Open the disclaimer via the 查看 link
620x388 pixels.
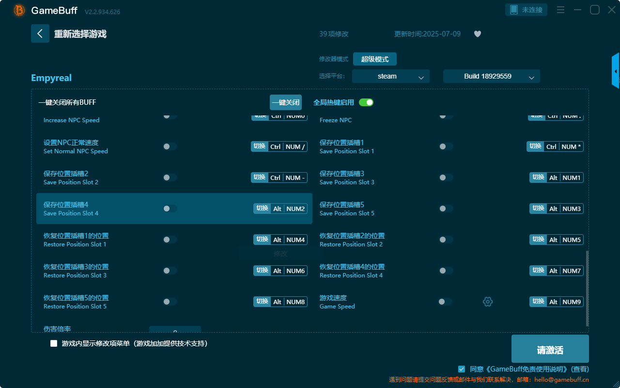[x=579, y=369]
